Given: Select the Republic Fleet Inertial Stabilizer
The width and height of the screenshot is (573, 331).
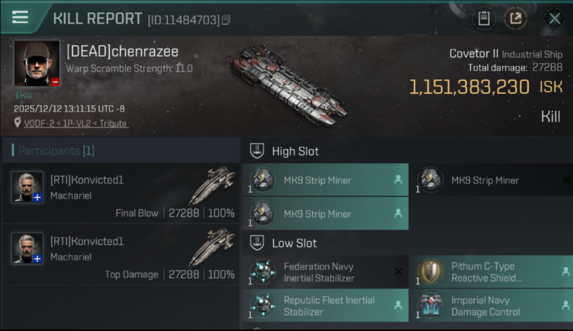Looking at the screenshot, I should tap(325, 306).
